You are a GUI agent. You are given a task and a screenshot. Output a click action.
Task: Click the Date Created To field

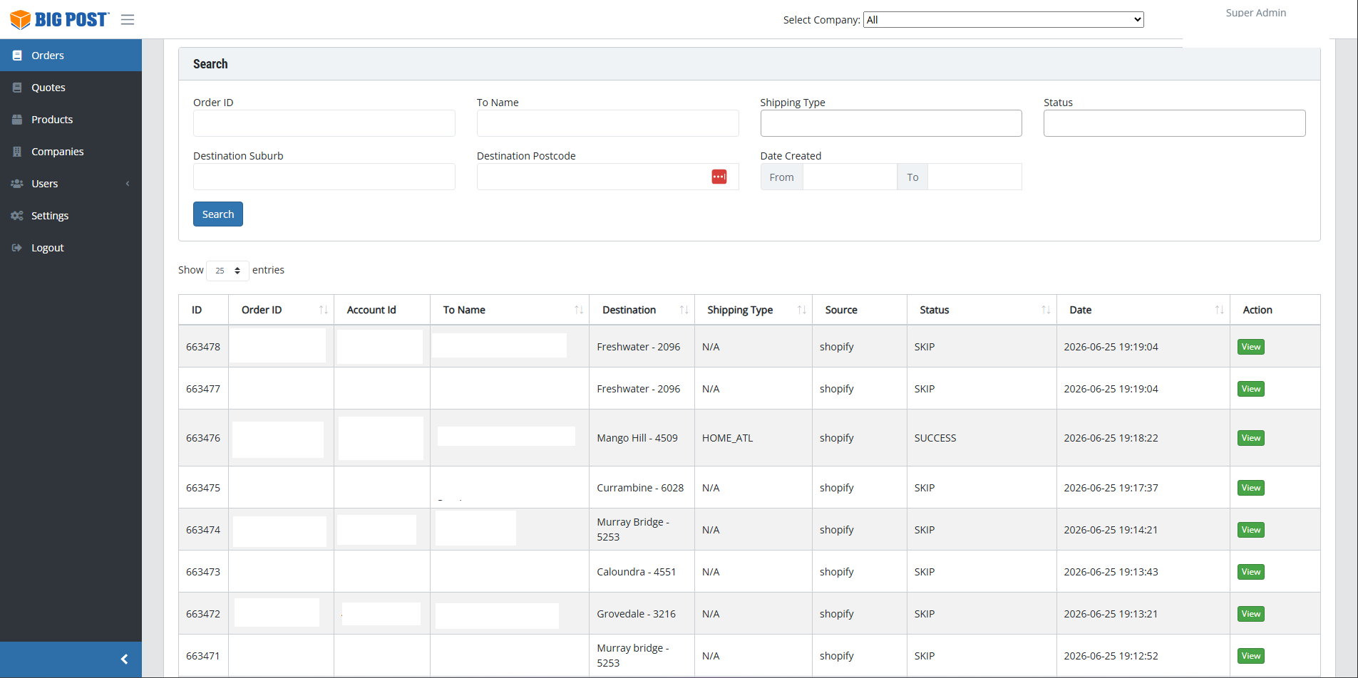[x=974, y=177]
